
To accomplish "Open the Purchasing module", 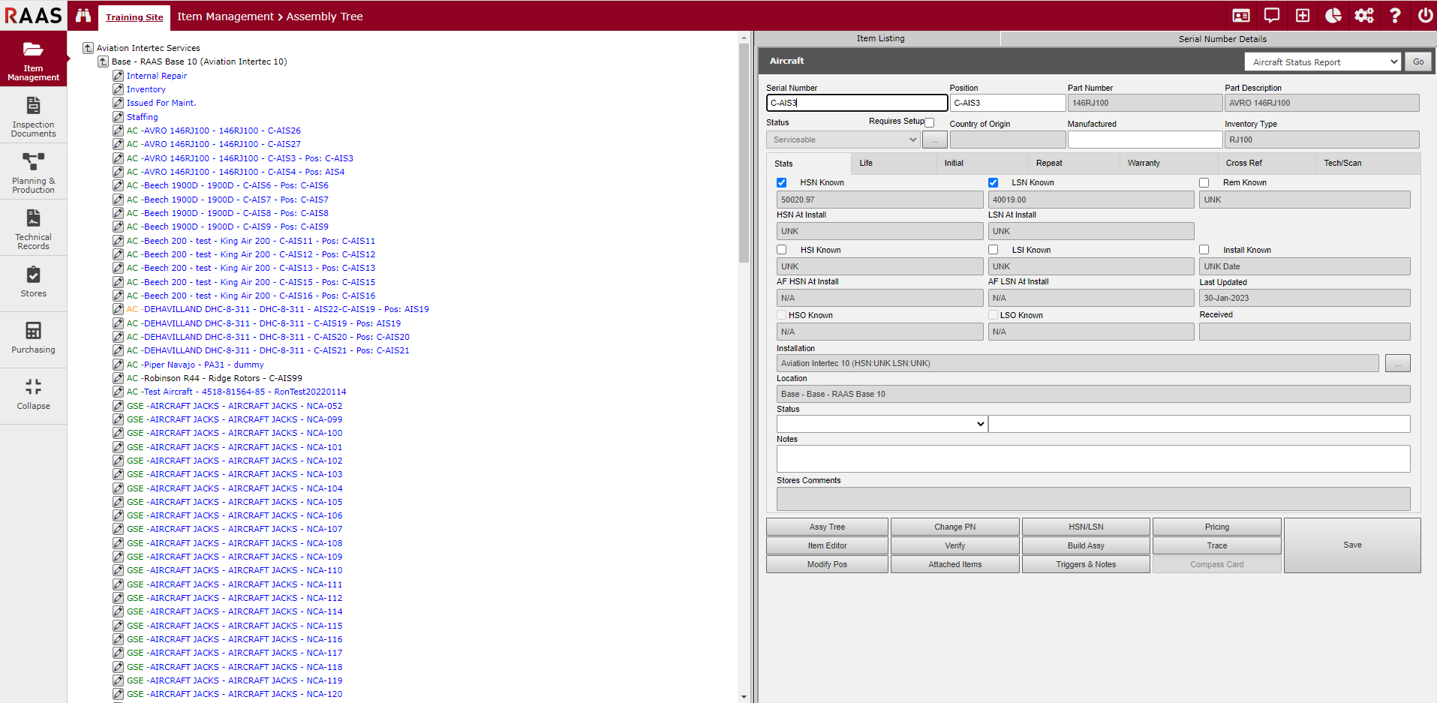I will (x=33, y=338).
